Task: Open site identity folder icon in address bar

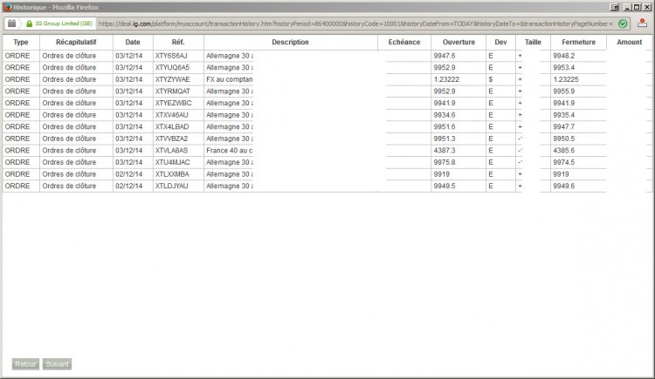Action: [x=11, y=24]
